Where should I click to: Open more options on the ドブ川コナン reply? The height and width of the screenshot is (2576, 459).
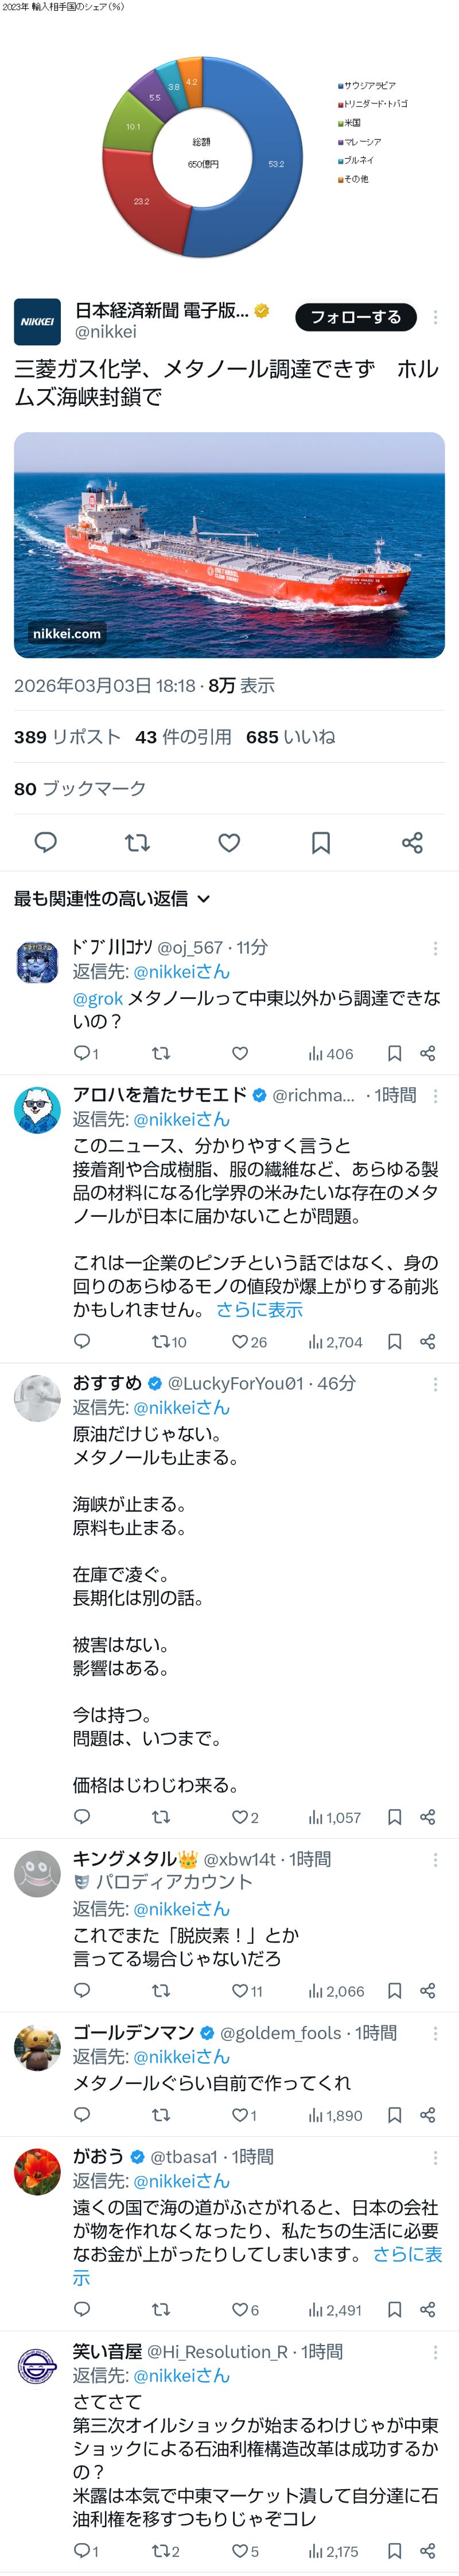pos(435,948)
